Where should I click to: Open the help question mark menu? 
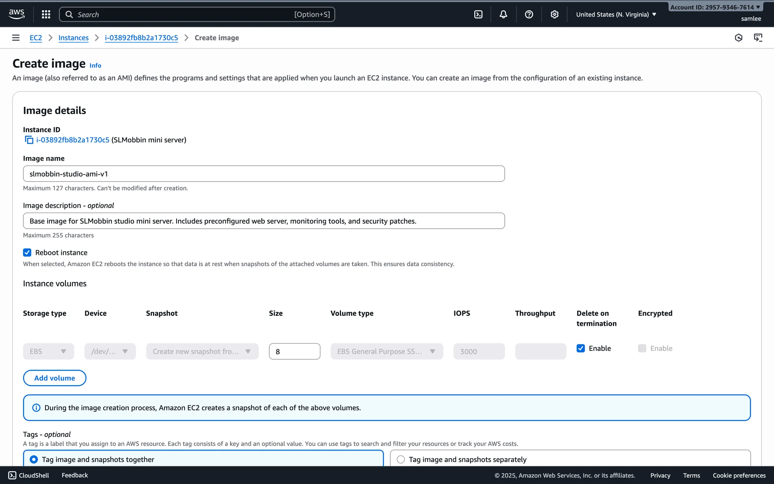click(x=529, y=15)
